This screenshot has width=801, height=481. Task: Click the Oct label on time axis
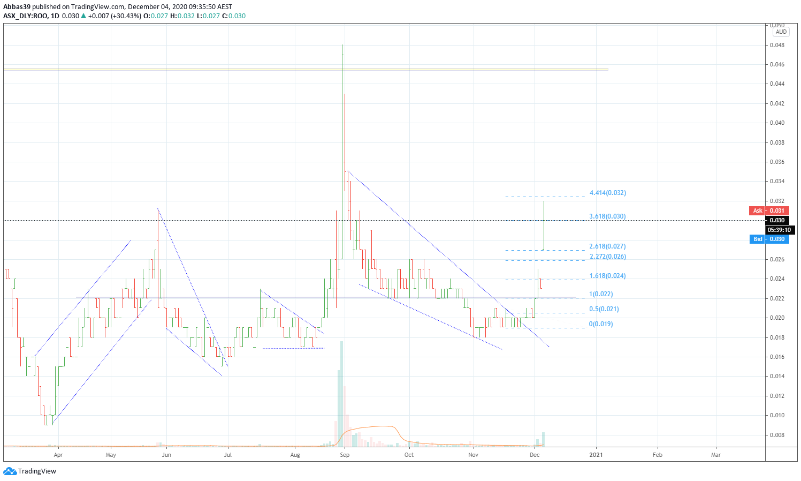pos(409,455)
